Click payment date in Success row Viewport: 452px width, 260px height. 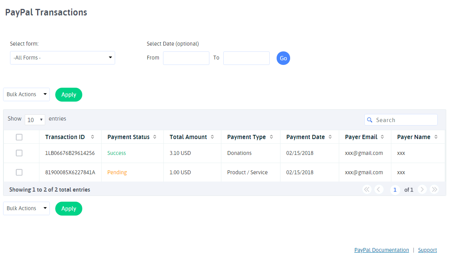tap(300, 153)
